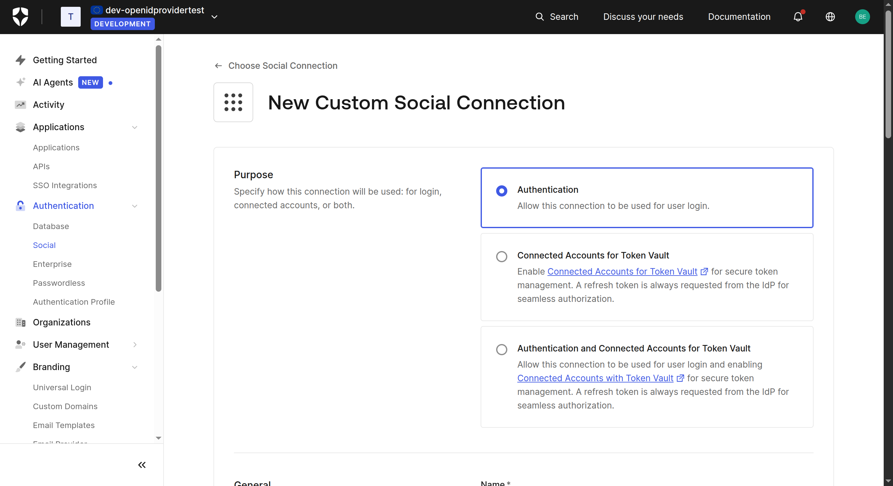Click Documentation in top bar
Viewport: 893px width, 486px height.
coord(739,17)
